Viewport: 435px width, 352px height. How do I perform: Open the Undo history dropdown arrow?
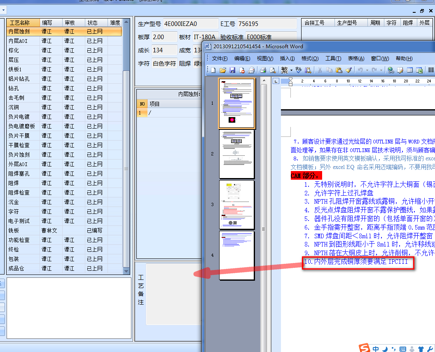[x=367, y=70]
